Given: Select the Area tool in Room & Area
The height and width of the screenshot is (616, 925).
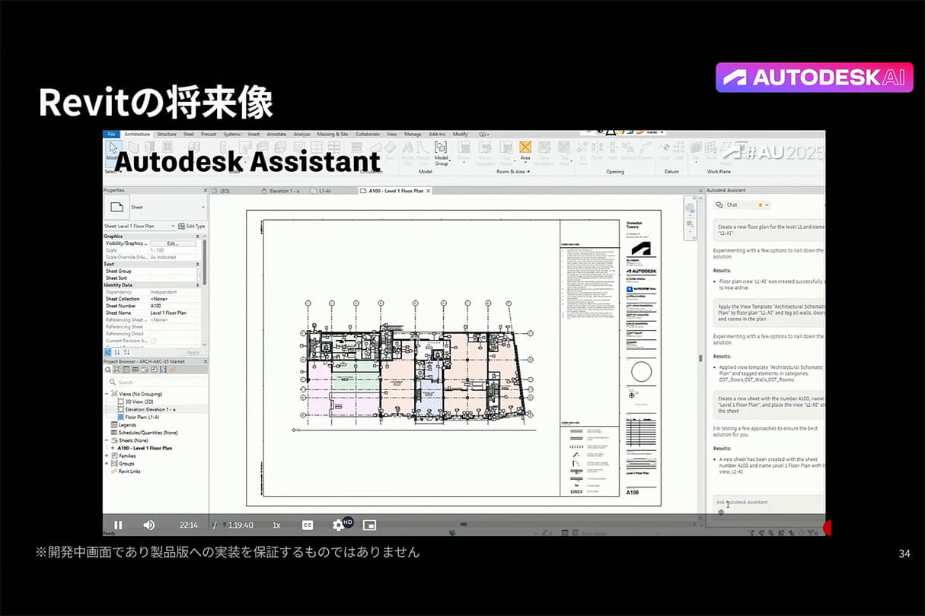Looking at the screenshot, I should (x=525, y=150).
